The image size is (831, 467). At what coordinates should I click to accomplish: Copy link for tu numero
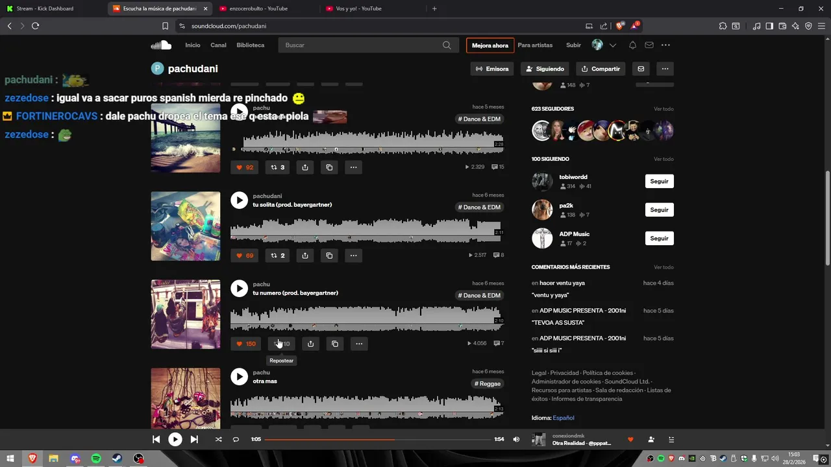tap(335, 344)
